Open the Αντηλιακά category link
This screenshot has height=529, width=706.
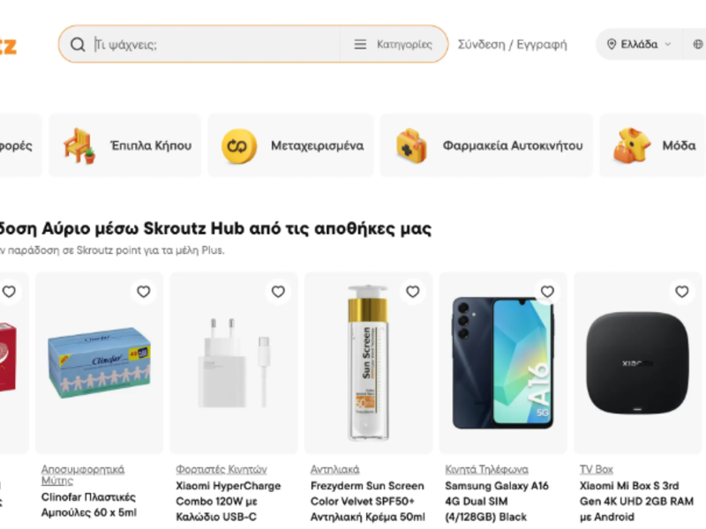(334, 469)
